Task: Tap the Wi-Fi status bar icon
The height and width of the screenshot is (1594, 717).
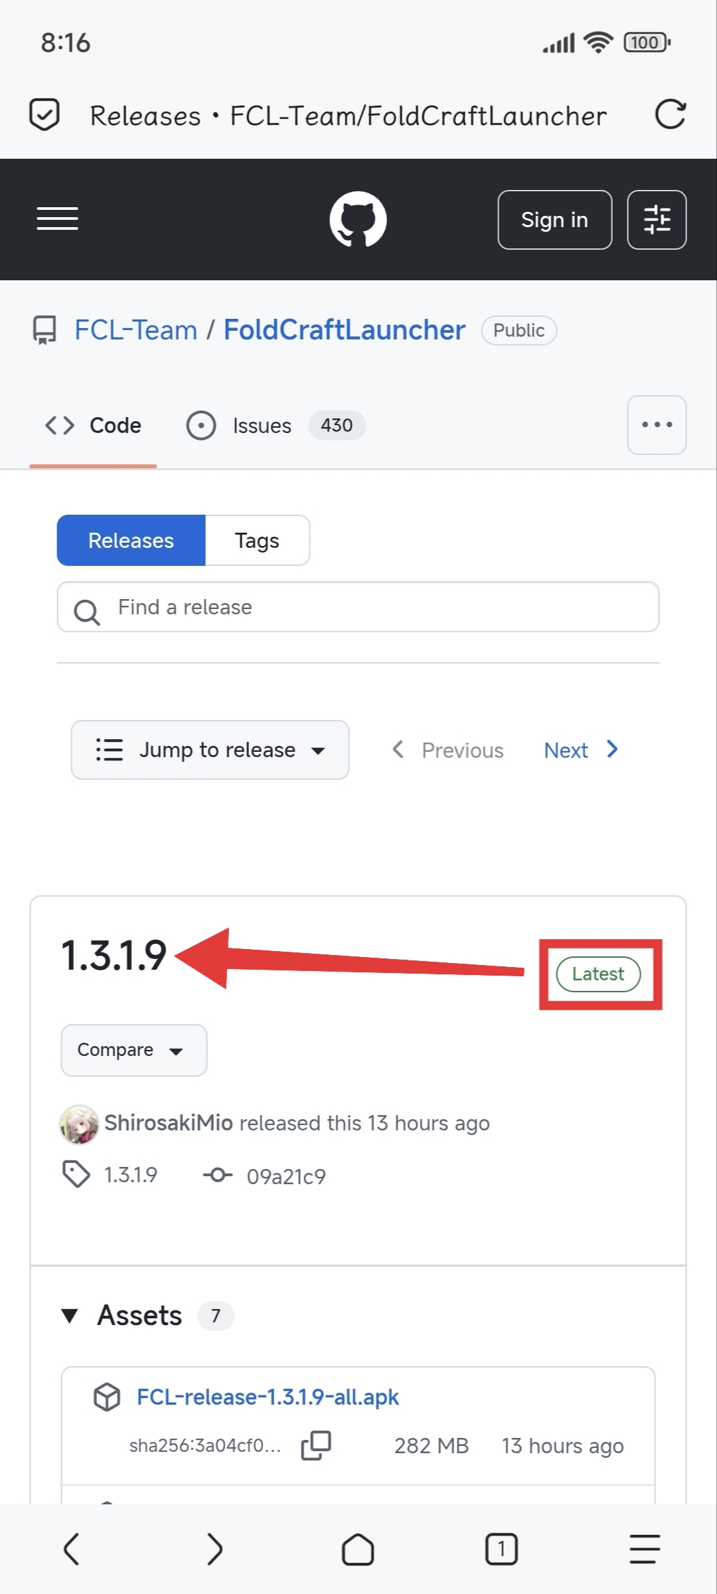Action: [x=598, y=43]
